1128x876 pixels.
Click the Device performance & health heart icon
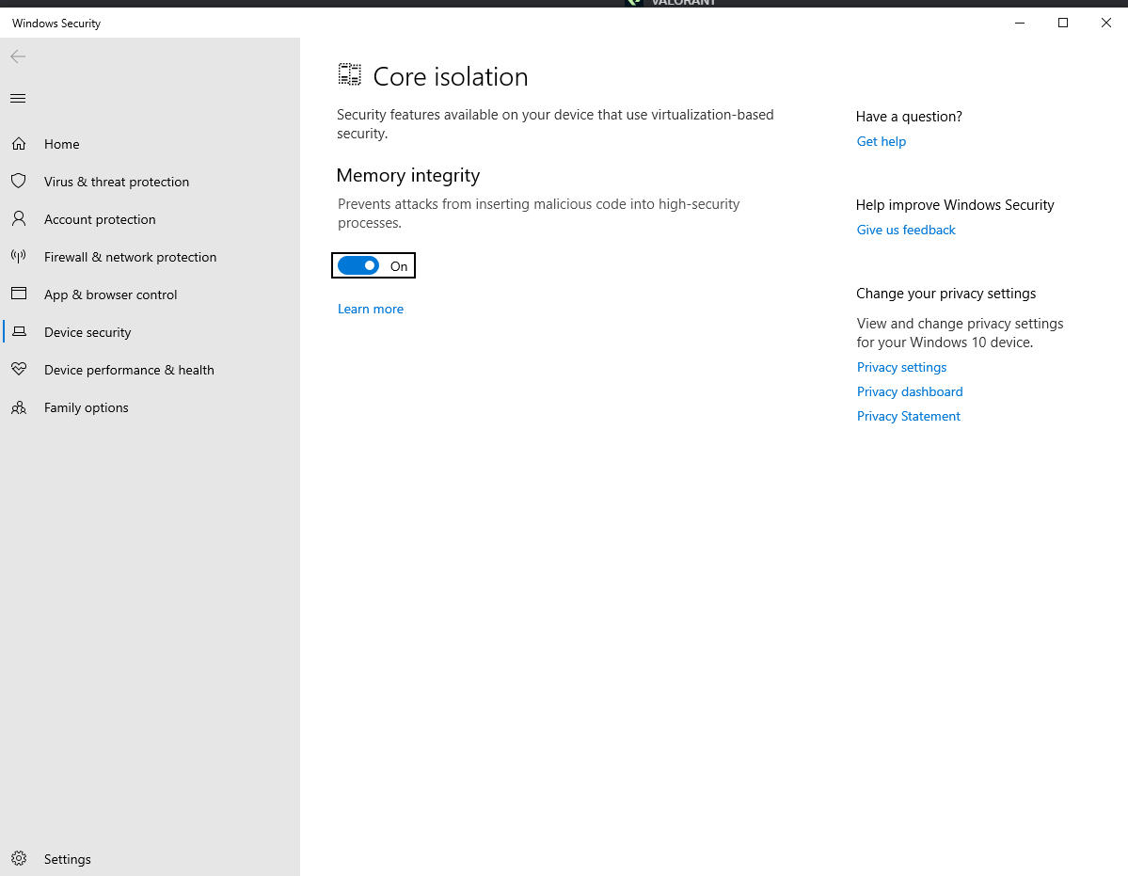[19, 370]
